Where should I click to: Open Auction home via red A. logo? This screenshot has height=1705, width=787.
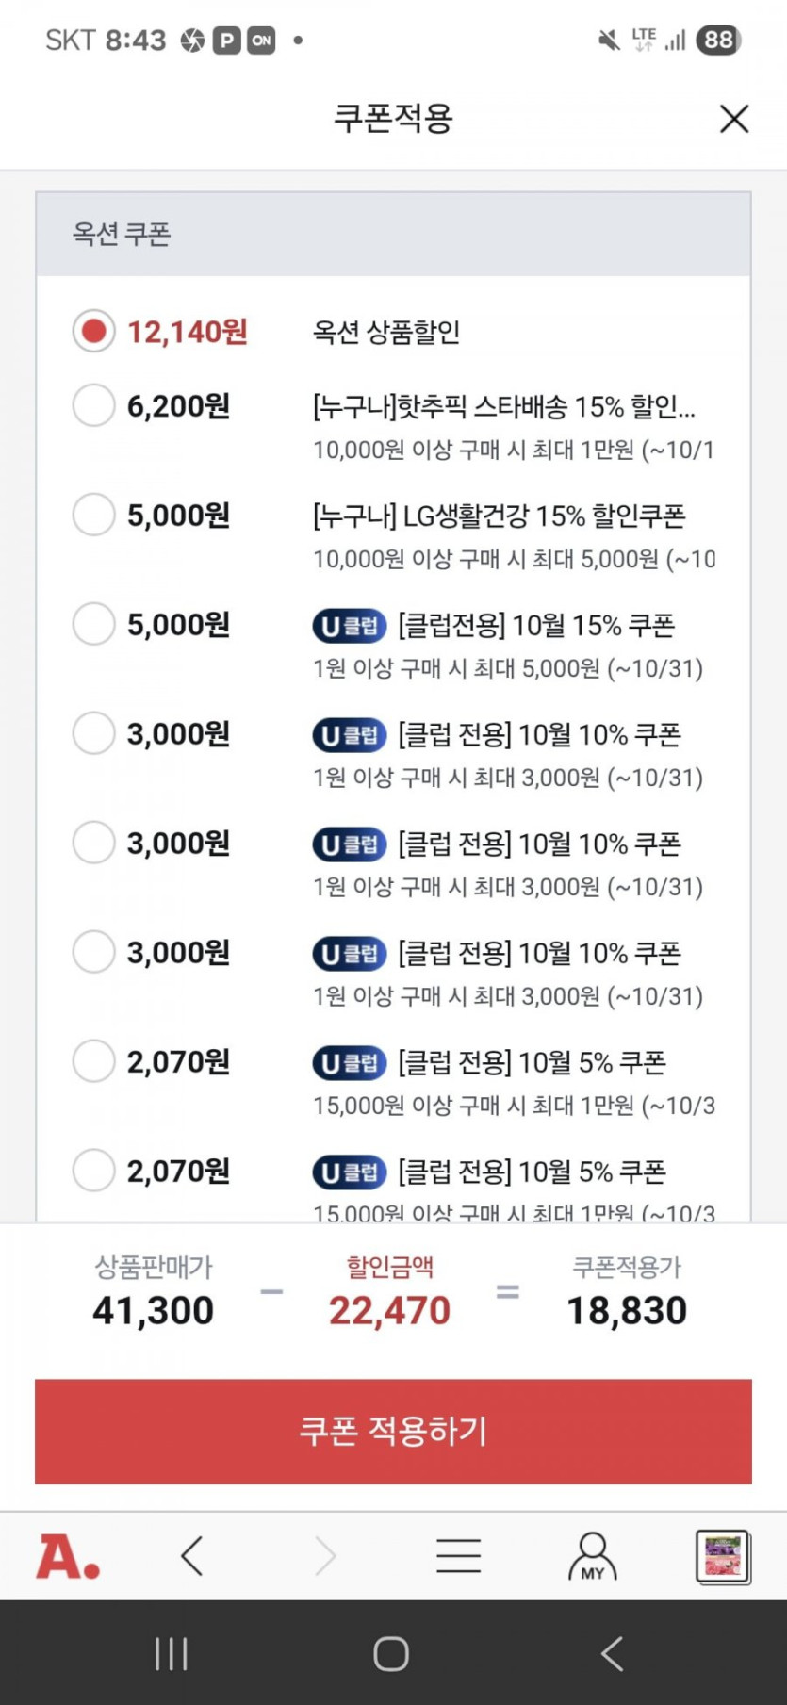click(68, 1556)
